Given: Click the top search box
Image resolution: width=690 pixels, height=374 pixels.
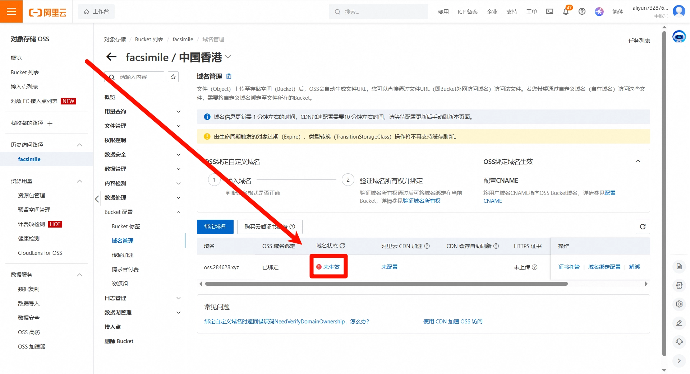Looking at the screenshot, I should [x=378, y=11].
